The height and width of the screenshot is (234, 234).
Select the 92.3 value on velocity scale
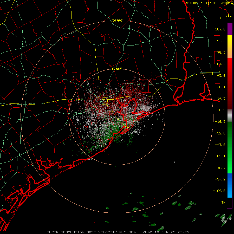(x=221, y=41)
